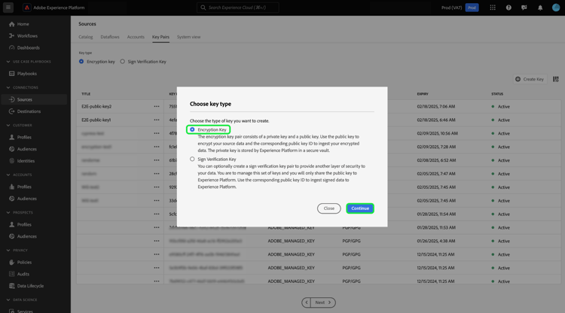565x313 pixels.
Task: Open the column settings icon
Action: 556,79
